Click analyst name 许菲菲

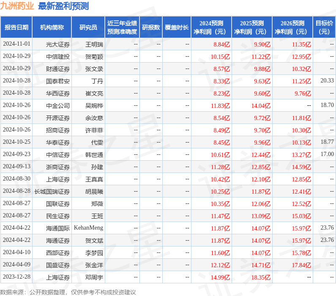pyautogui.click(x=94, y=130)
